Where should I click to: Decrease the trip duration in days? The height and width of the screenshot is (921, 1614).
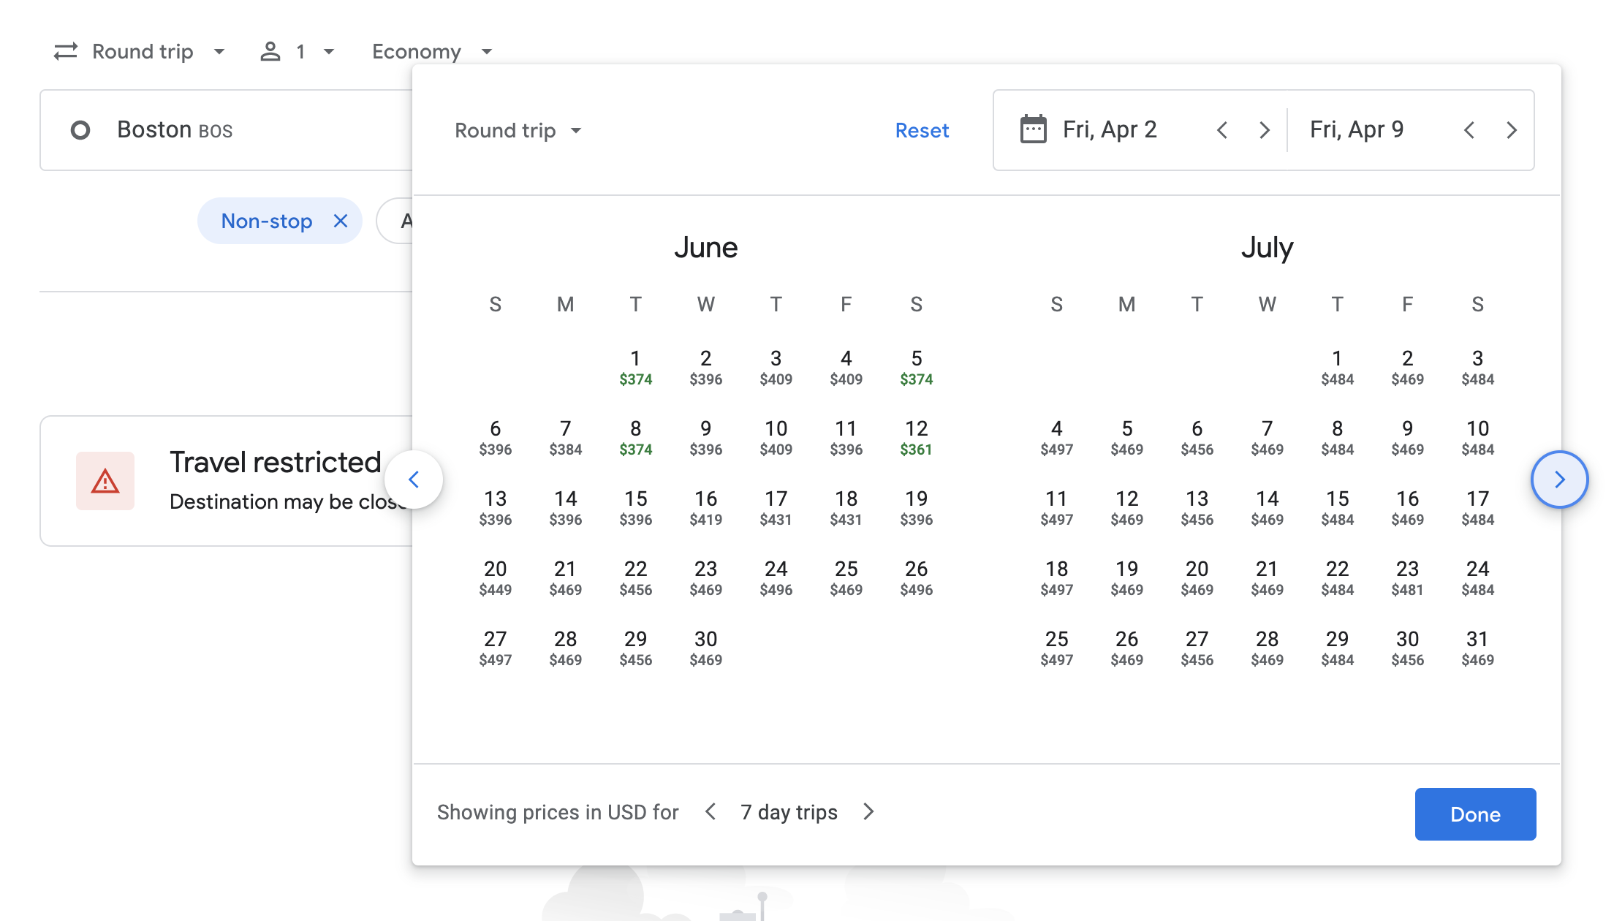pos(711,811)
